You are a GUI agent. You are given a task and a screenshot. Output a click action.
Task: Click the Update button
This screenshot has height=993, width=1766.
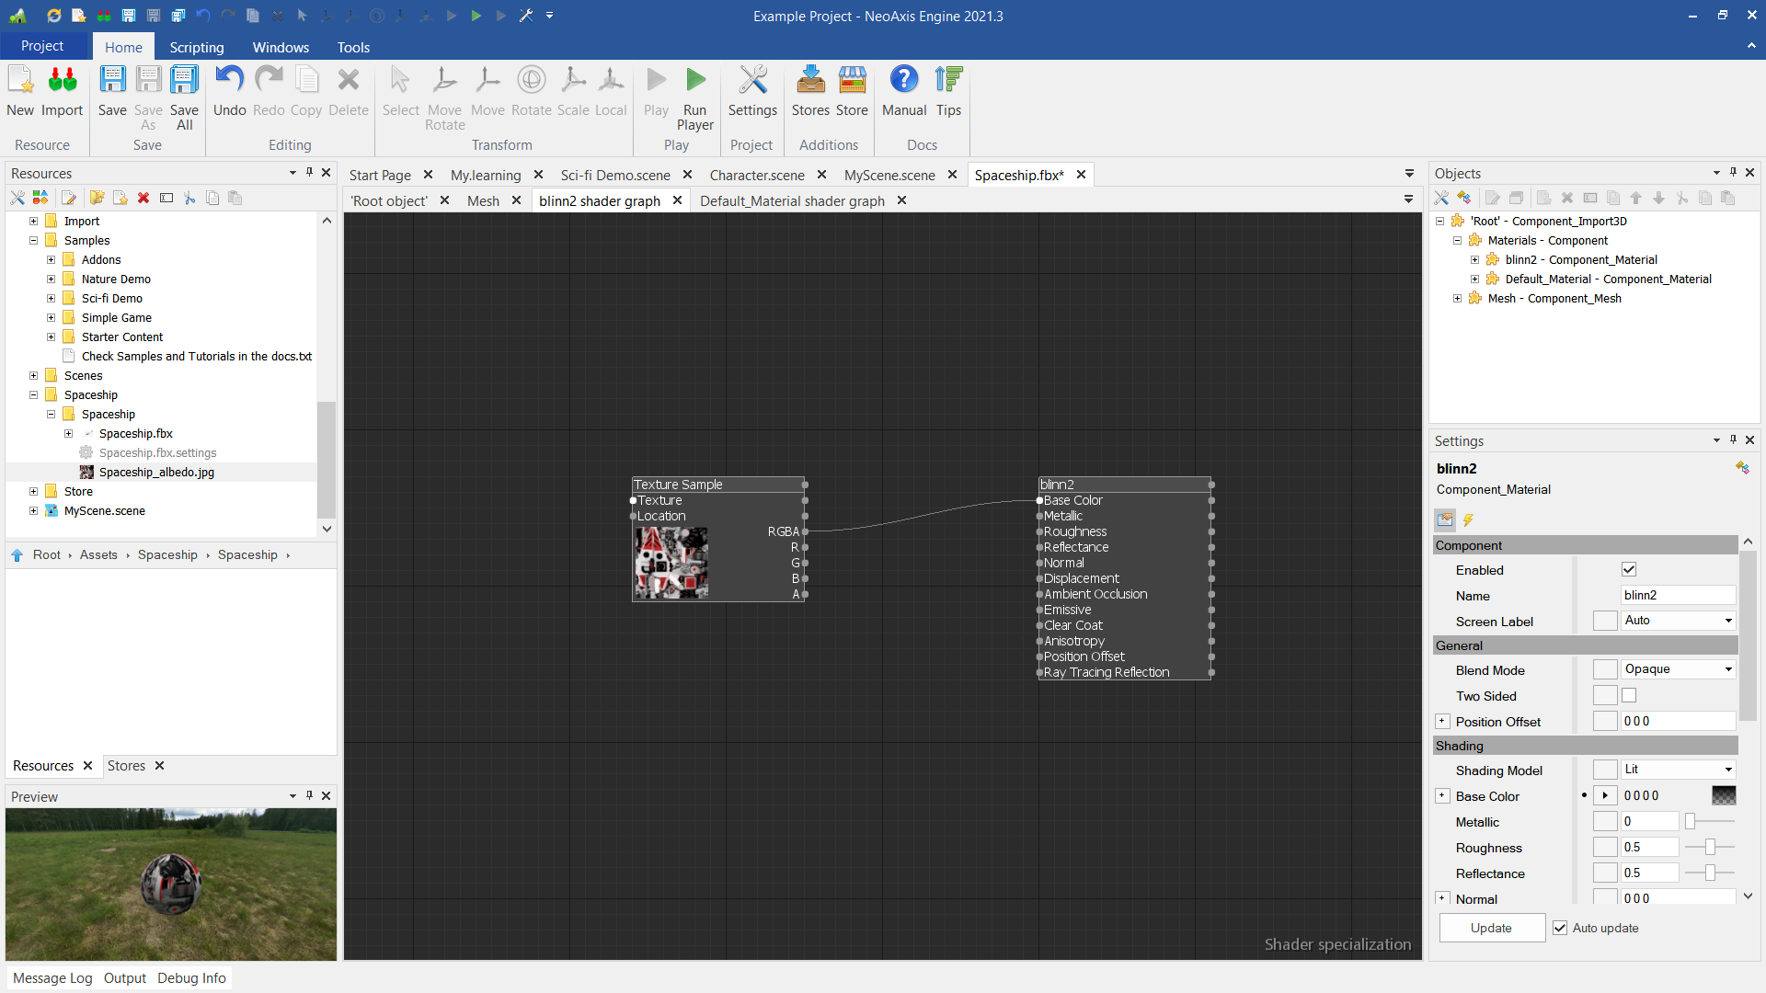[1491, 928]
